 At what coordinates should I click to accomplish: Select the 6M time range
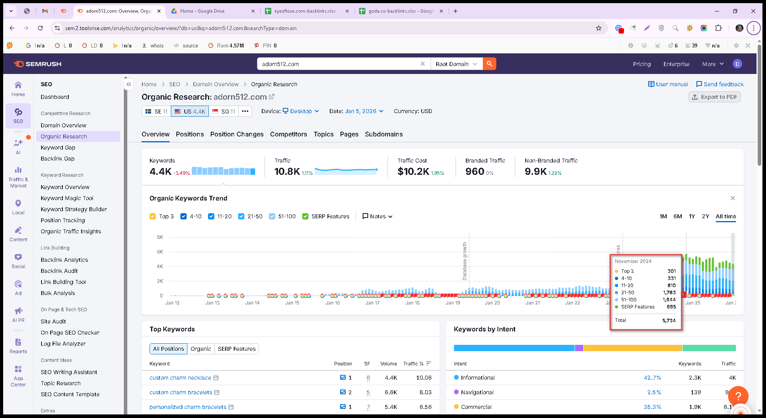[678, 216]
